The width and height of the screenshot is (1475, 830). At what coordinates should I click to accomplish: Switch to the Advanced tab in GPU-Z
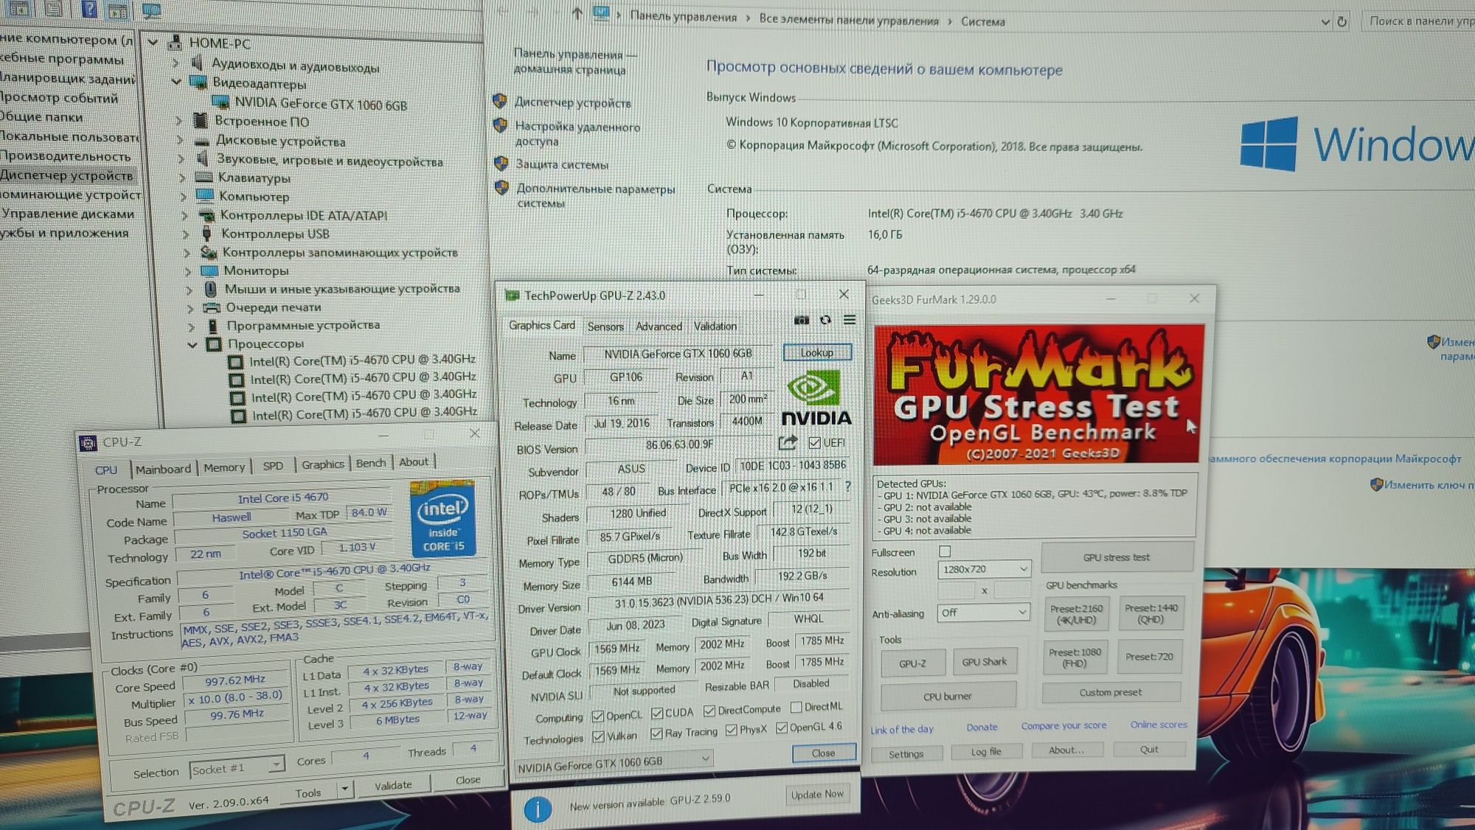[x=659, y=327]
